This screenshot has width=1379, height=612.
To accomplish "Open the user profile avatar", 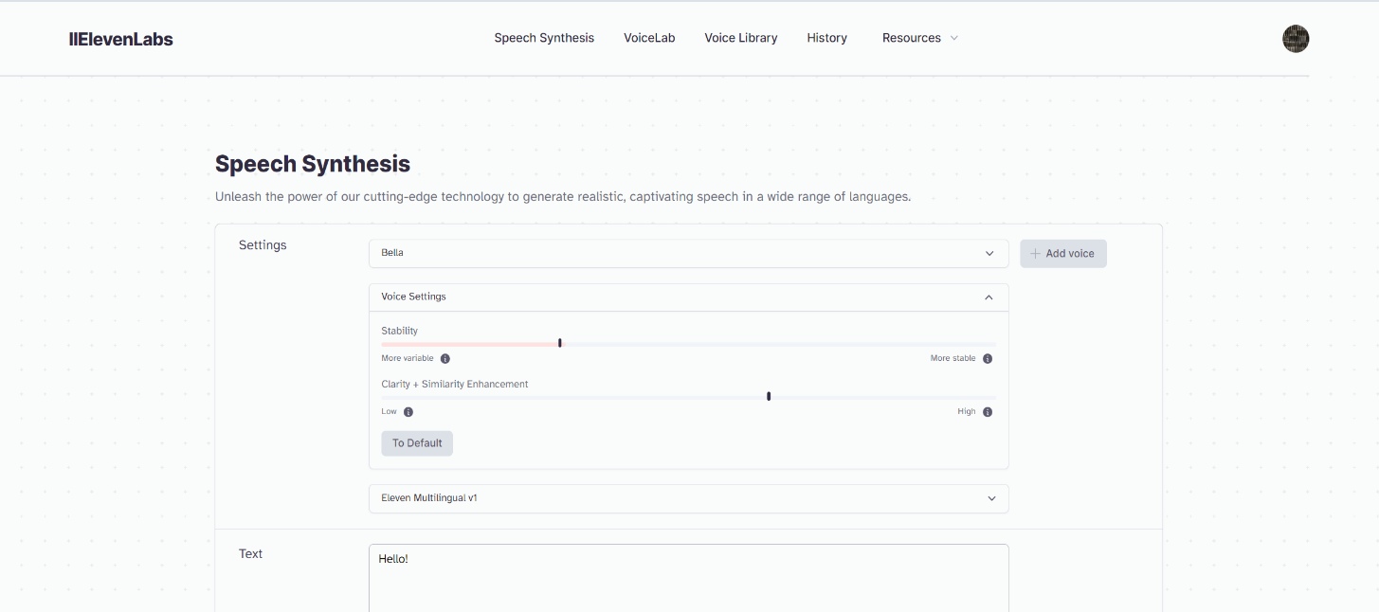I will (1296, 39).
